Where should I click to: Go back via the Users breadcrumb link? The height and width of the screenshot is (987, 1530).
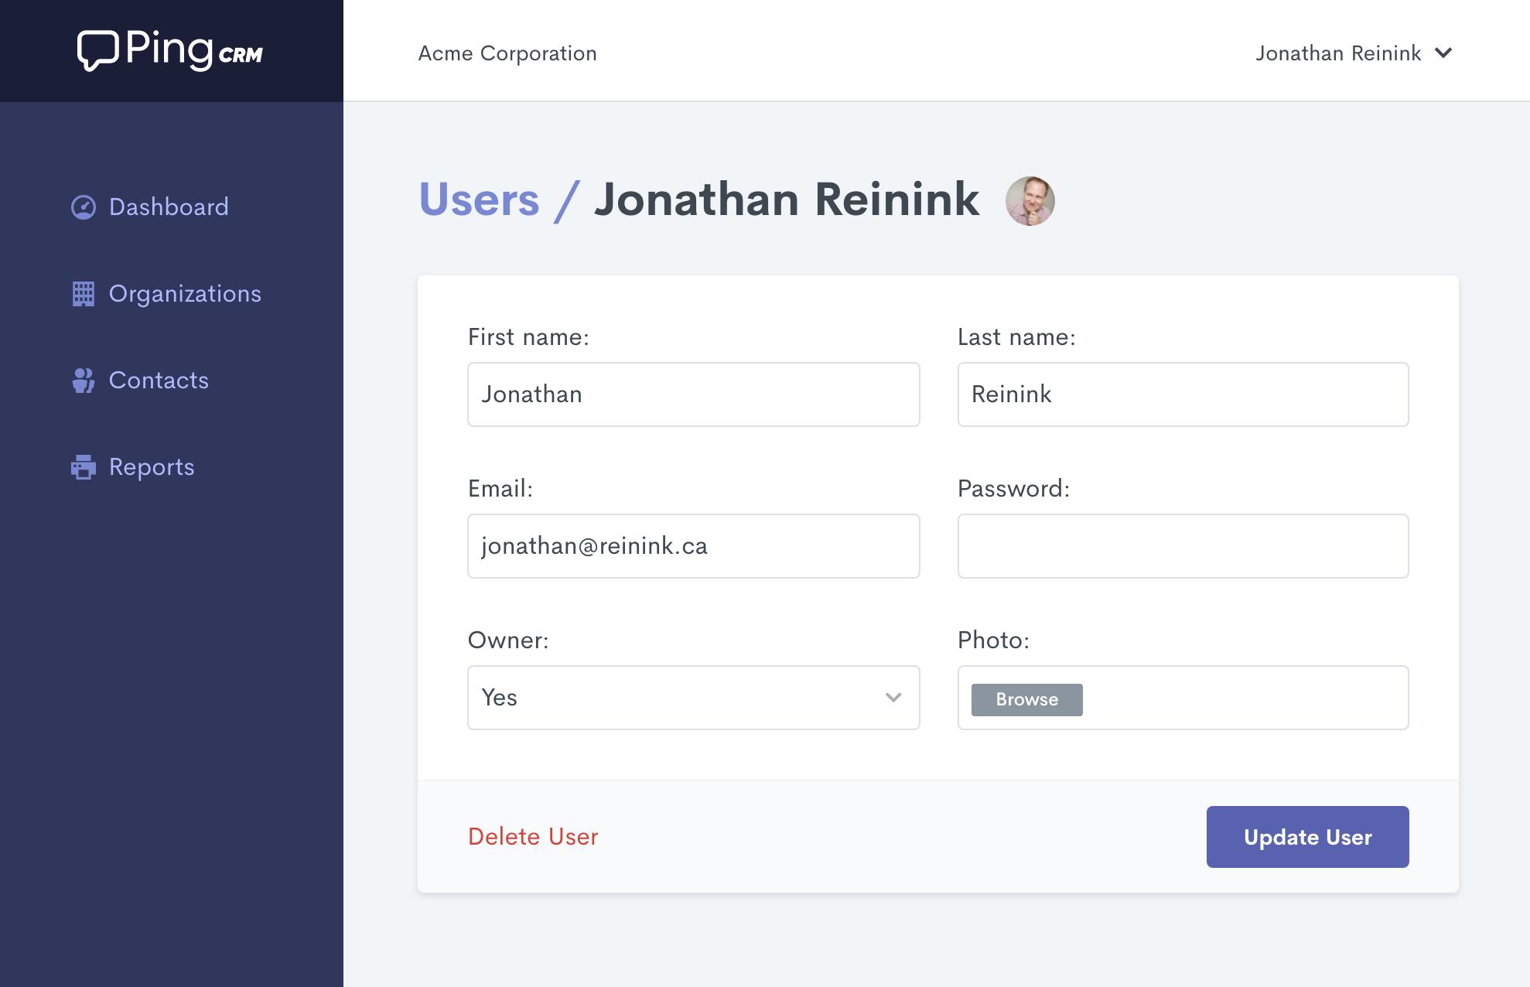[x=479, y=200]
